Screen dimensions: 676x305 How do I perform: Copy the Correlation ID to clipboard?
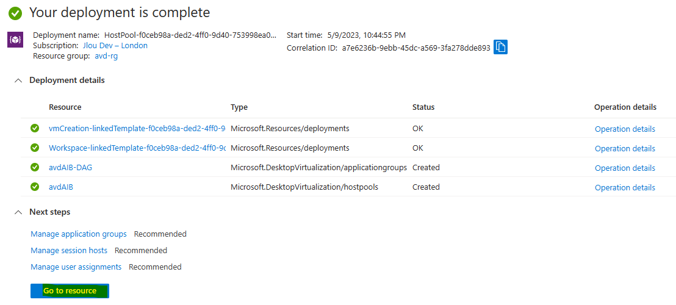click(x=500, y=47)
